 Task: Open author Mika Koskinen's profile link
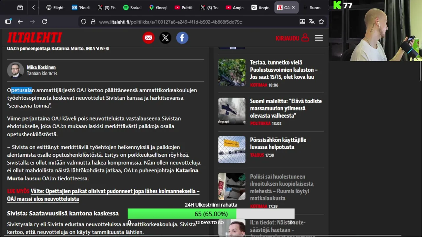click(x=41, y=67)
